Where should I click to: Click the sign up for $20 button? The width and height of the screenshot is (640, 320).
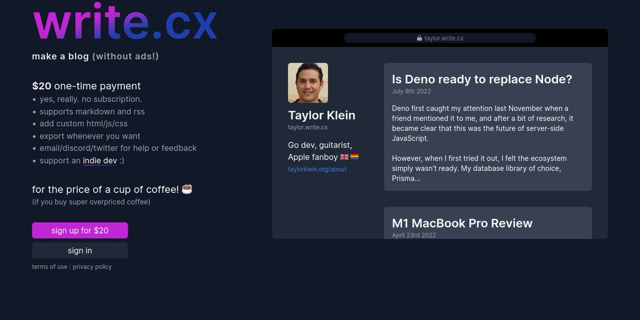point(80,230)
